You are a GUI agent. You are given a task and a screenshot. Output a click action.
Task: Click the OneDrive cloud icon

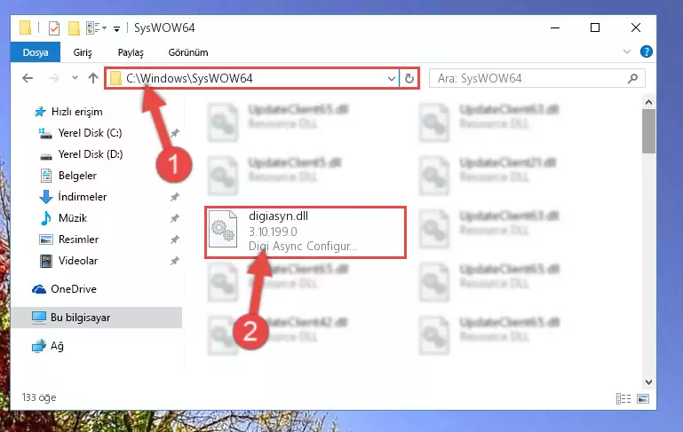coord(39,289)
